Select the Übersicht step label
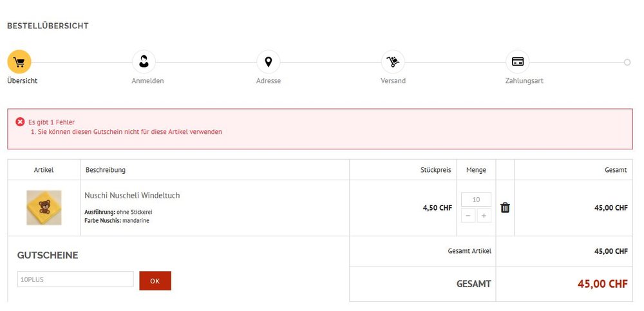This screenshot has height=311, width=644. tap(23, 81)
